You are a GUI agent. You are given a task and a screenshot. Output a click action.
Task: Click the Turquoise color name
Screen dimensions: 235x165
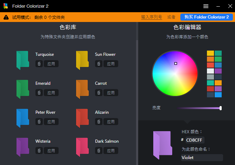click(45, 54)
